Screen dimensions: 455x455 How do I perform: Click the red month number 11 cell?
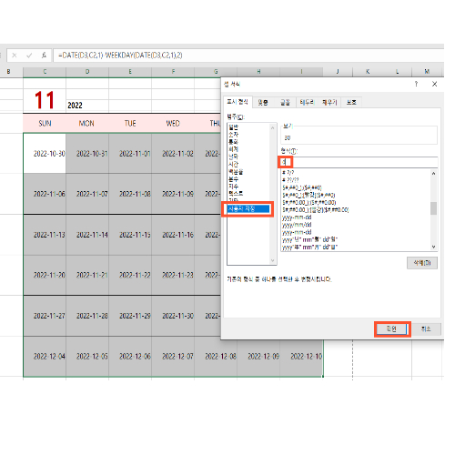click(x=45, y=100)
